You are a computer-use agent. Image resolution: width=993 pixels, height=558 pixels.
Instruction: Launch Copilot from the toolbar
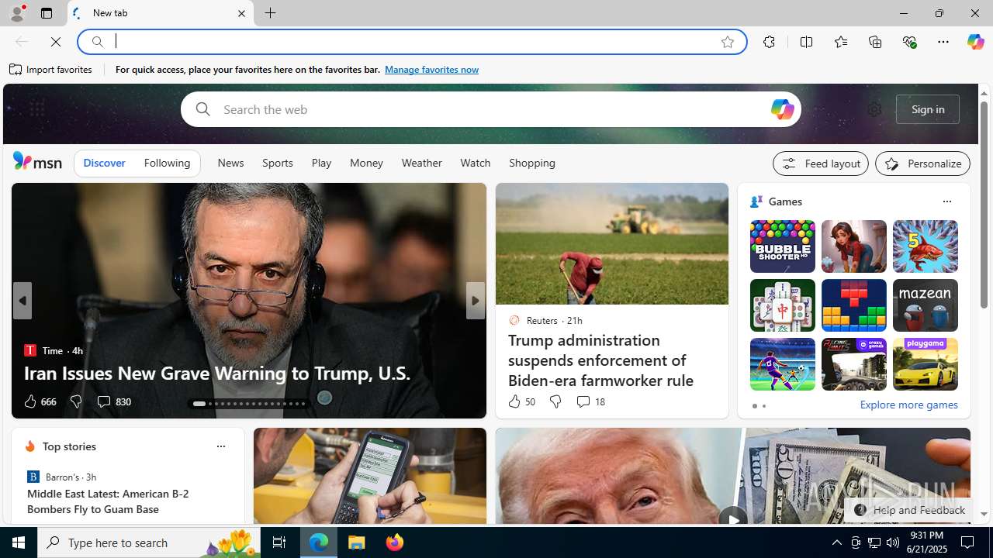click(x=975, y=42)
